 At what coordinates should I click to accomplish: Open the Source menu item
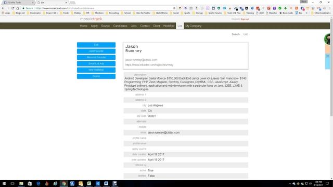tap(105, 26)
